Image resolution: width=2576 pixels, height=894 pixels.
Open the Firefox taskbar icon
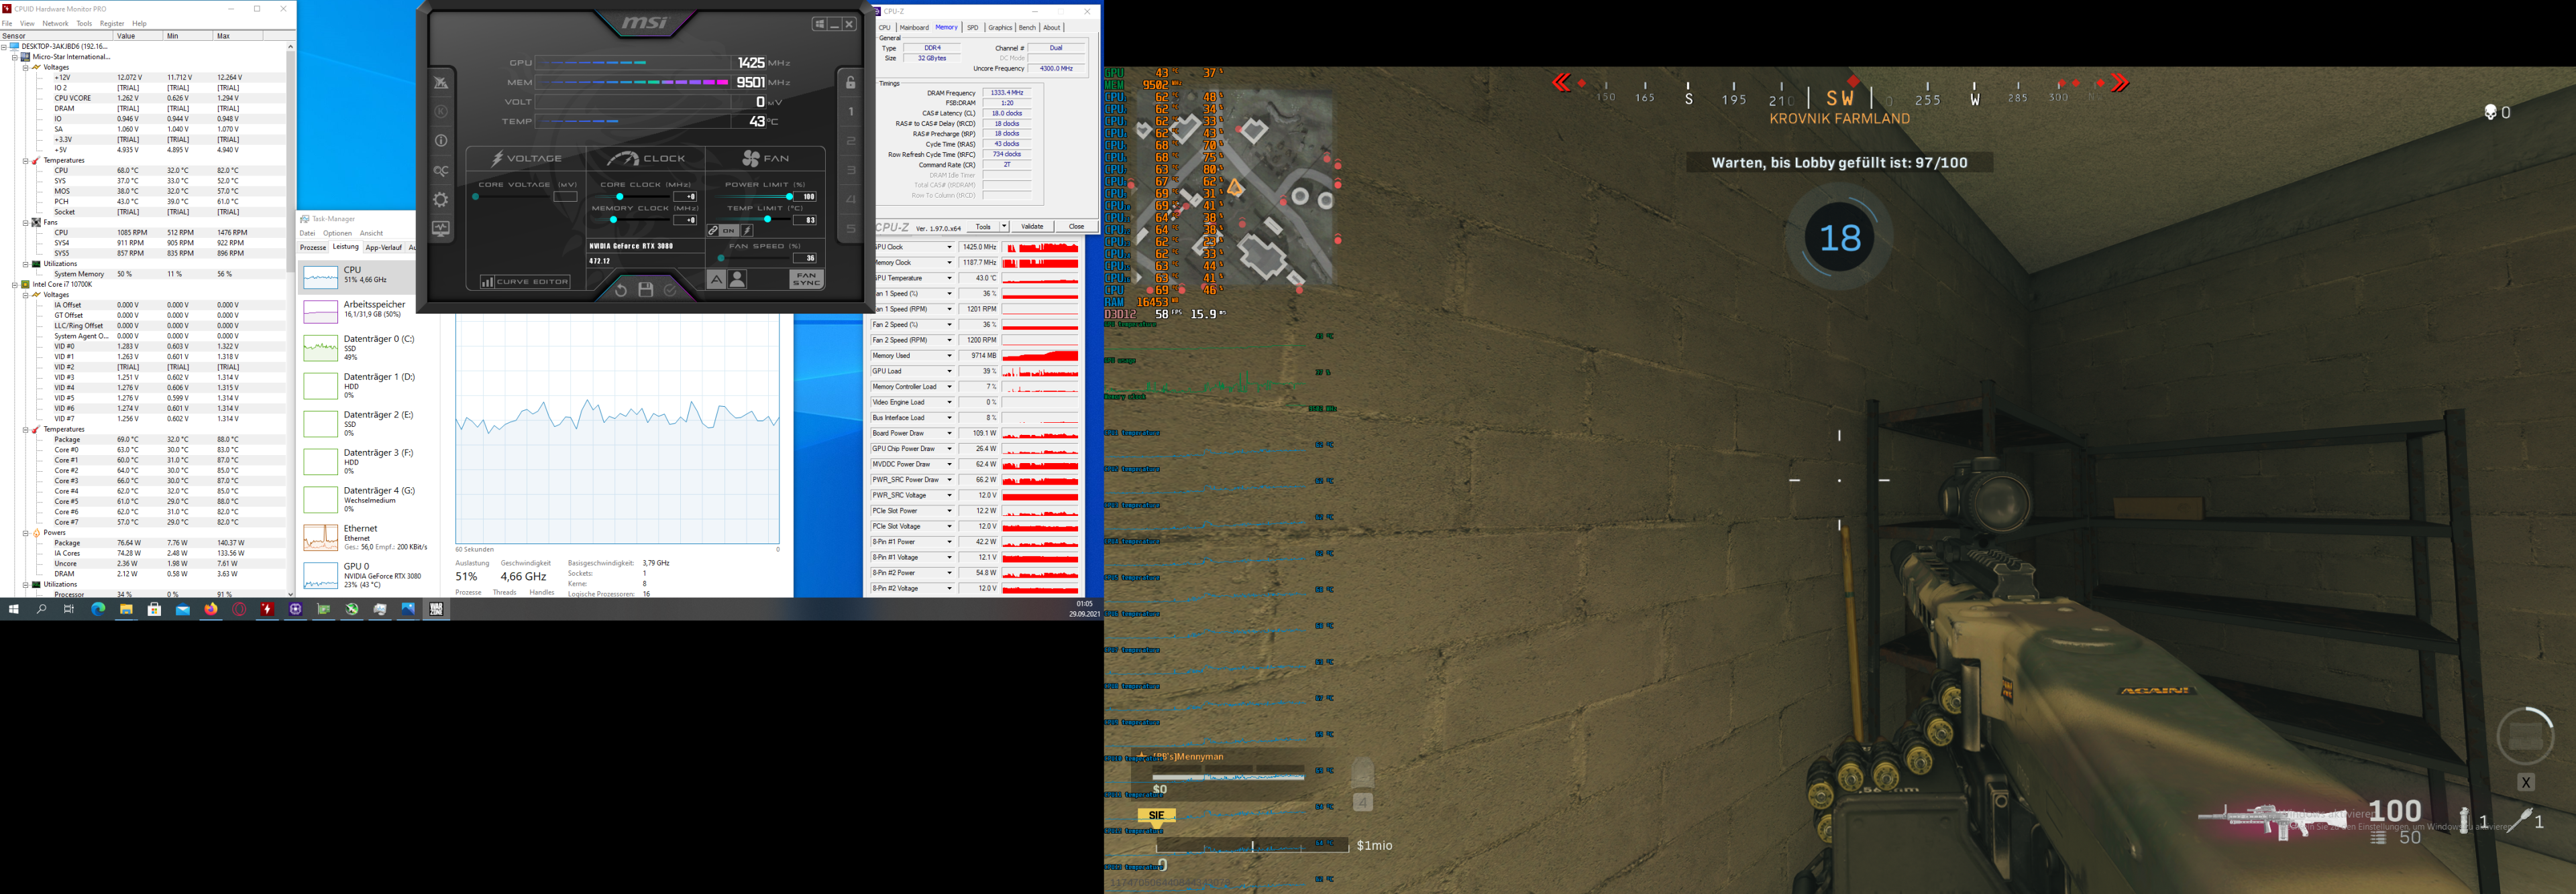point(211,609)
